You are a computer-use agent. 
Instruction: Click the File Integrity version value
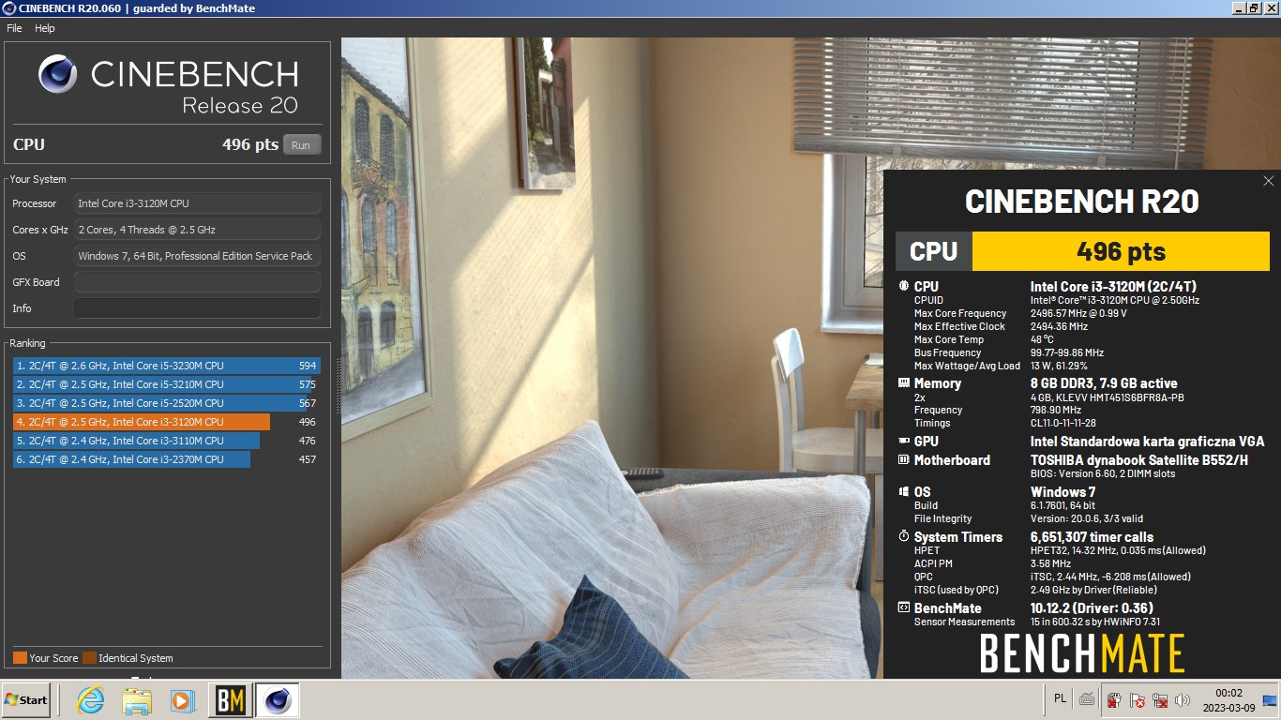point(1087,519)
